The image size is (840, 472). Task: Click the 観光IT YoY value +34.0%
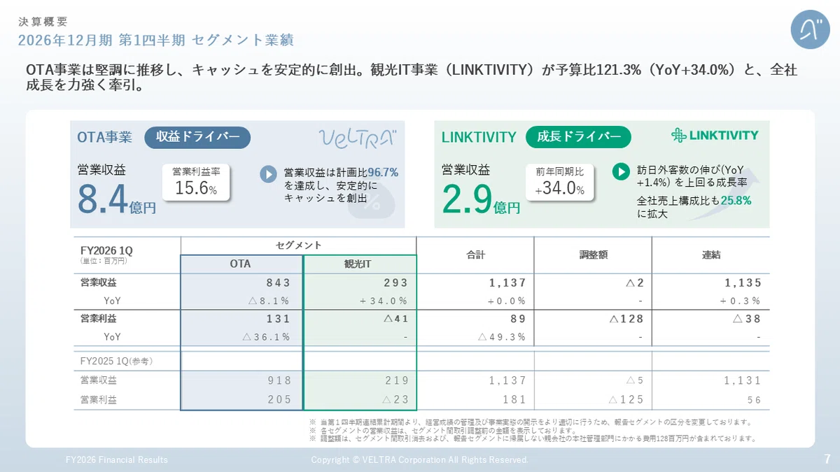[384, 301]
